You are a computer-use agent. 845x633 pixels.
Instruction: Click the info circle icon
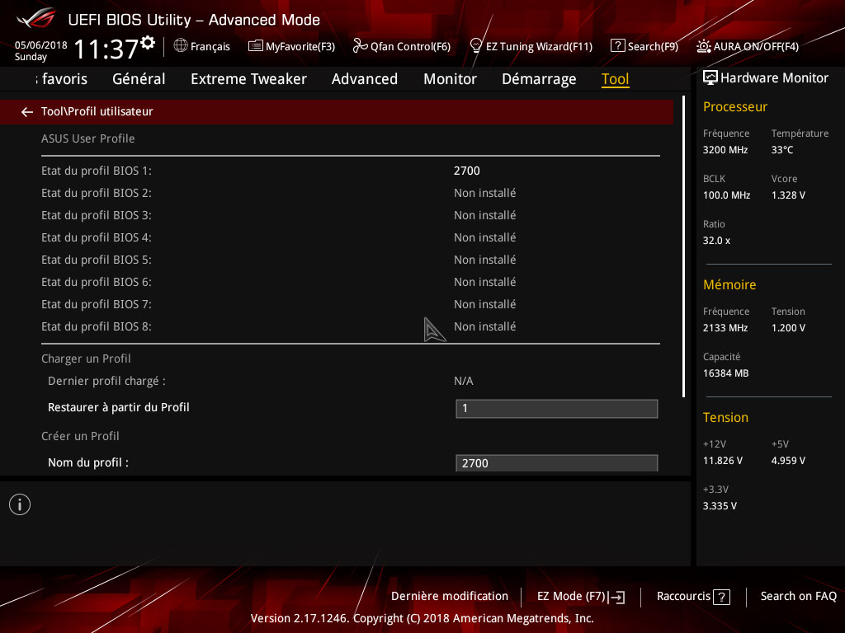tap(20, 504)
